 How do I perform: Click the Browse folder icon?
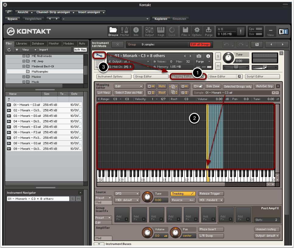click(113, 31)
